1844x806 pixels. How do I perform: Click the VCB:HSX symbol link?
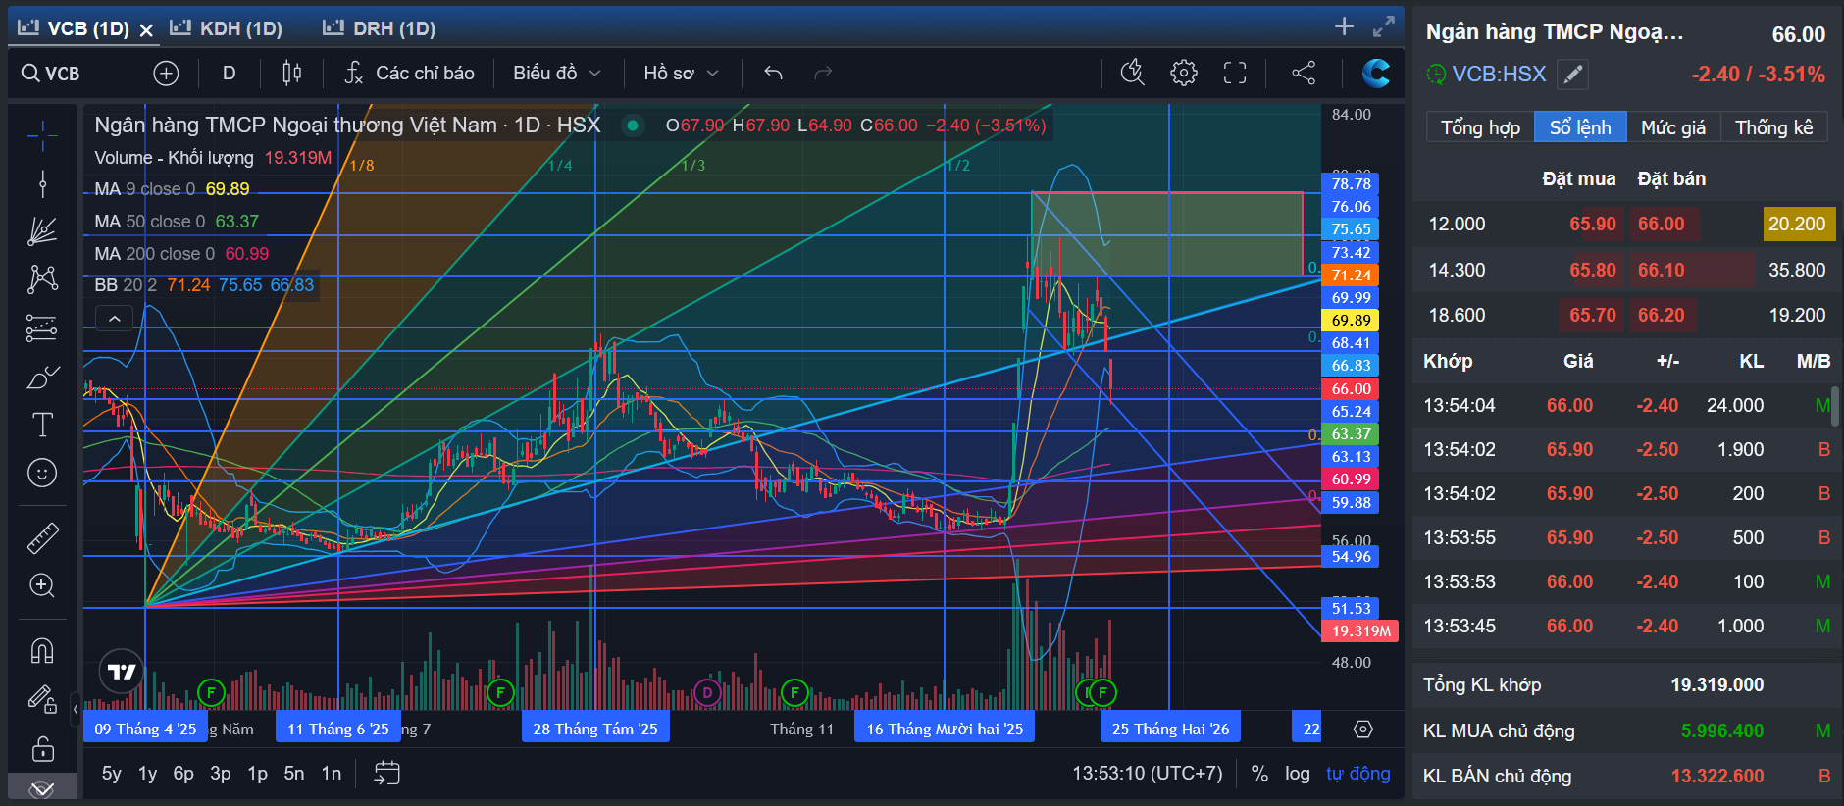tap(1499, 75)
